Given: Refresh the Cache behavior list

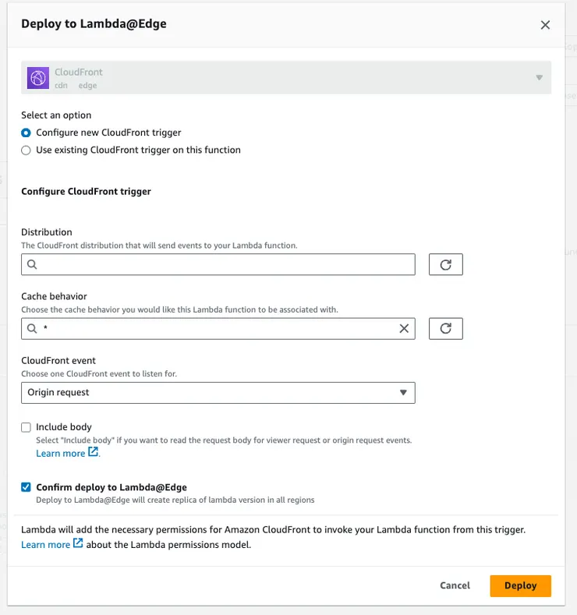Looking at the screenshot, I should pyautogui.click(x=446, y=329).
